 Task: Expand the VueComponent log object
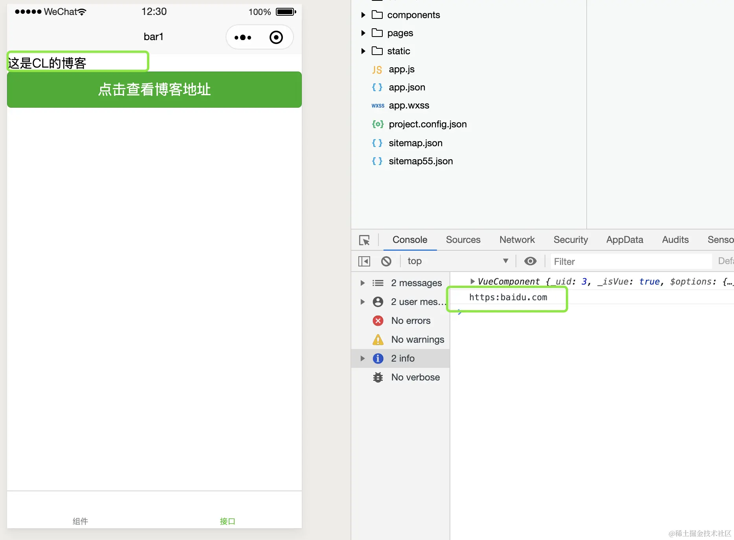[473, 281]
